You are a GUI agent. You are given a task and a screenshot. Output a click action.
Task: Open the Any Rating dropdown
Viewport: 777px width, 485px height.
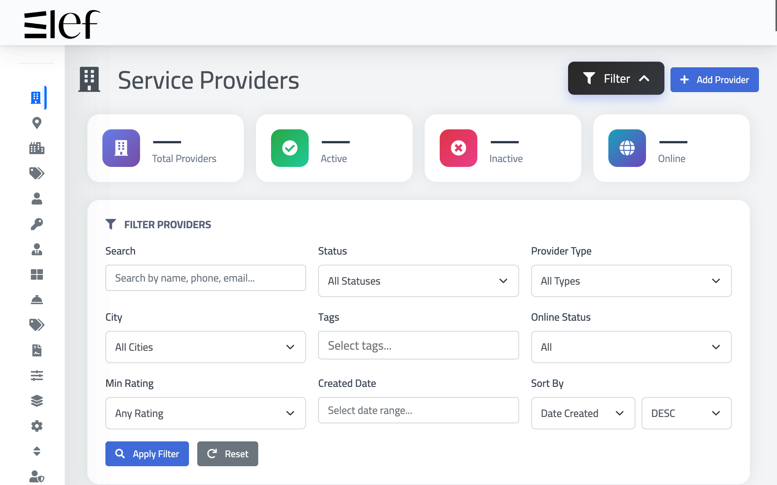(x=206, y=413)
